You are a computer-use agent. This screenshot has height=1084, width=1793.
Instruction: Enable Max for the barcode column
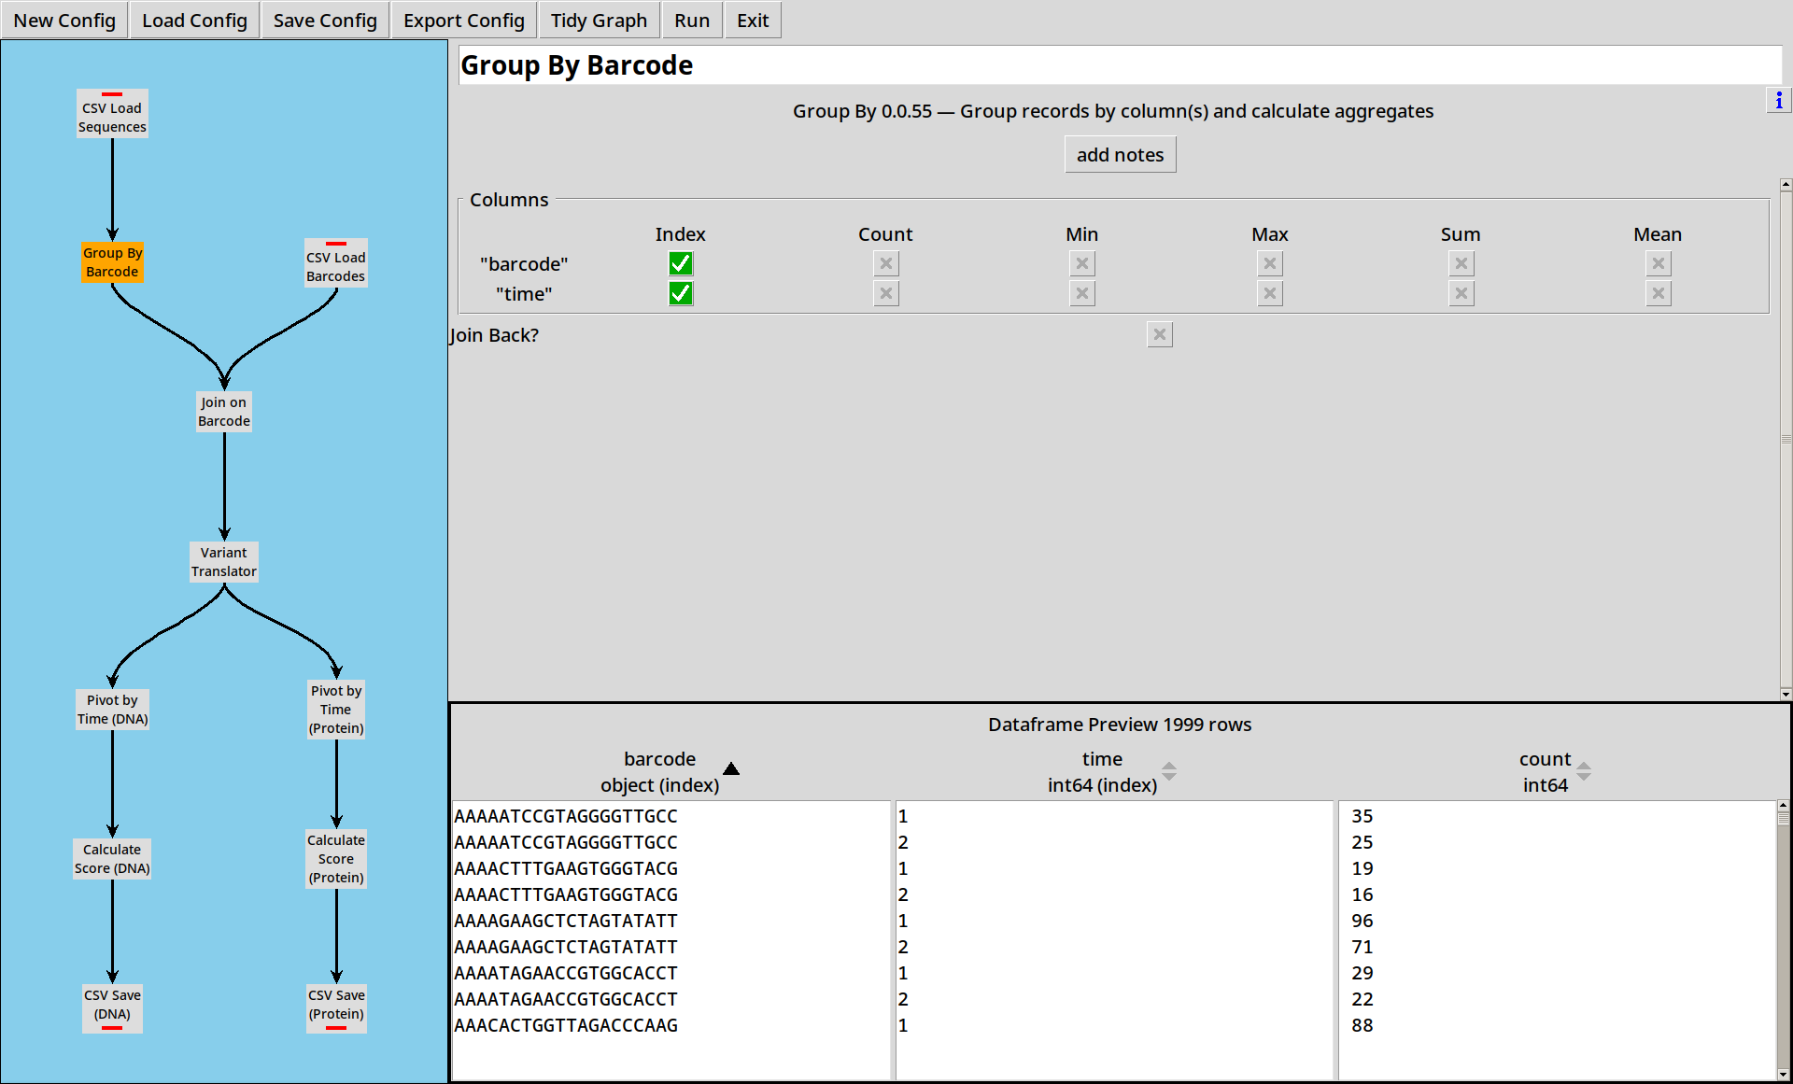point(1270,264)
